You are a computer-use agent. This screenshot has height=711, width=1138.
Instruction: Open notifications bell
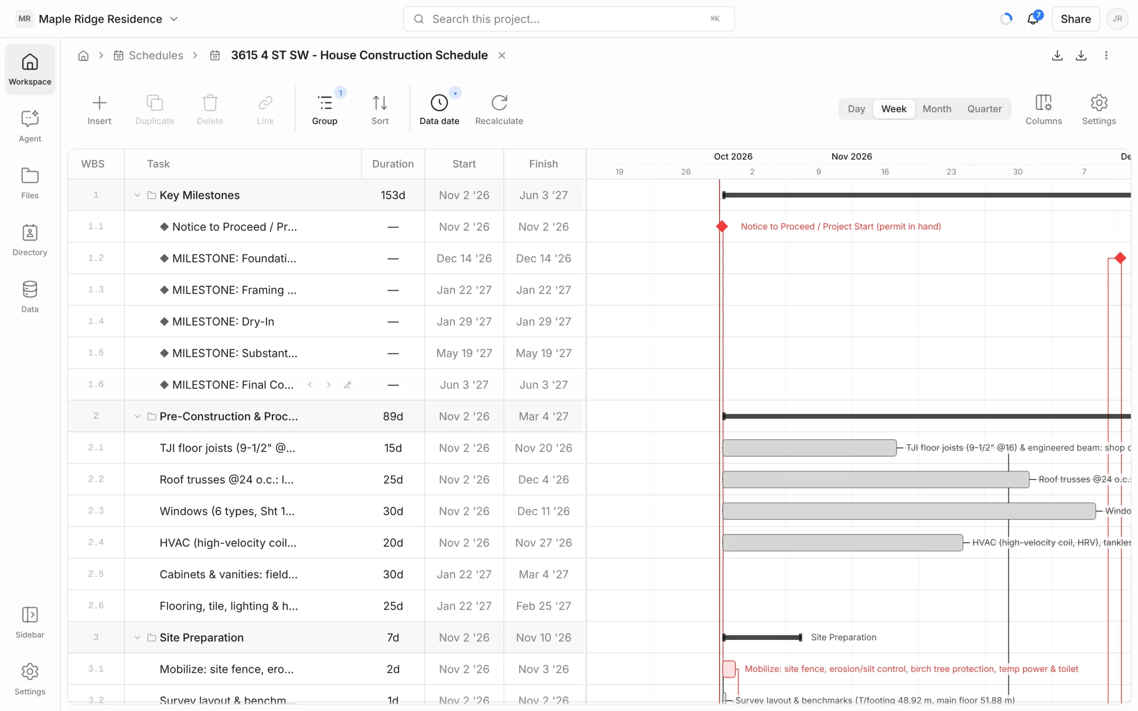click(x=1033, y=19)
